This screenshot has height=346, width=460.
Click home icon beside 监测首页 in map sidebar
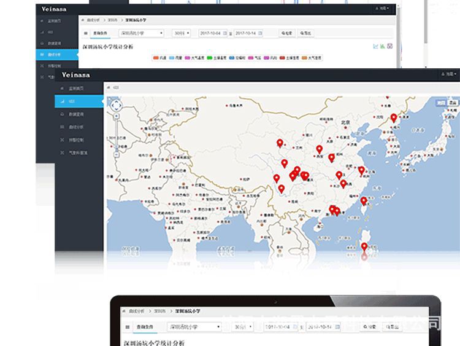[62, 88]
